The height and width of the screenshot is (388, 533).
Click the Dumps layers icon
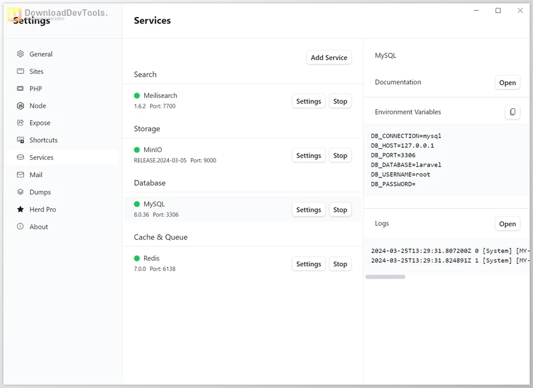(x=21, y=192)
